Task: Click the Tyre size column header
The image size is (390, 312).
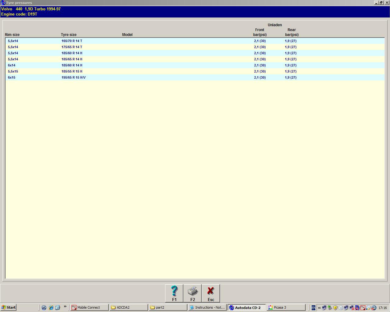Action: [x=69, y=35]
